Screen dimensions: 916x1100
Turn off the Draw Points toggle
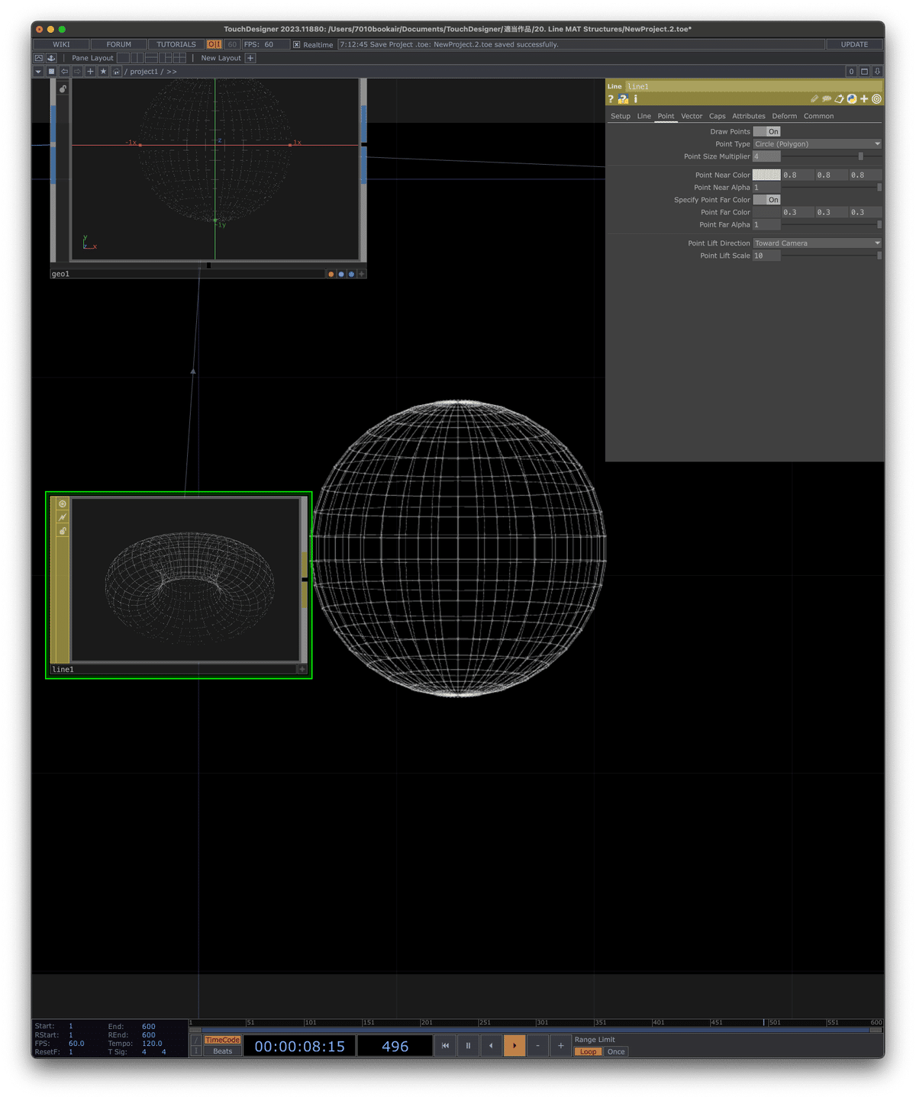pyautogui.click(x=766, y=131)
